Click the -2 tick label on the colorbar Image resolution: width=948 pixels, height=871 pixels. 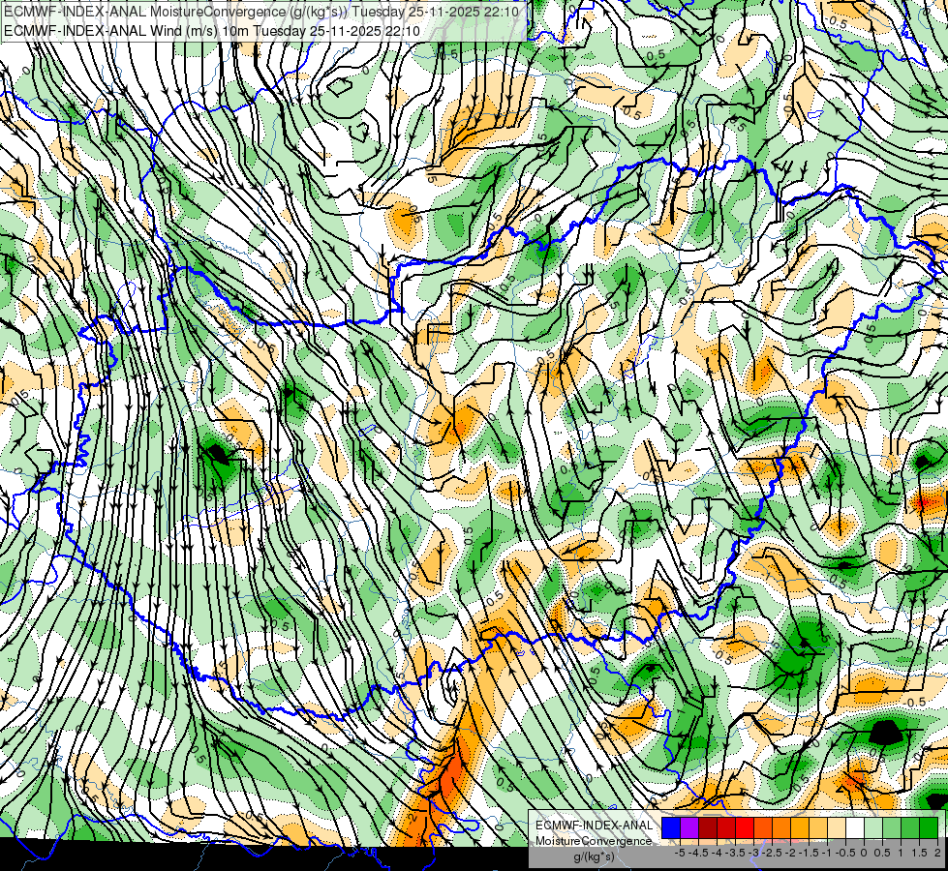point(791,853)
